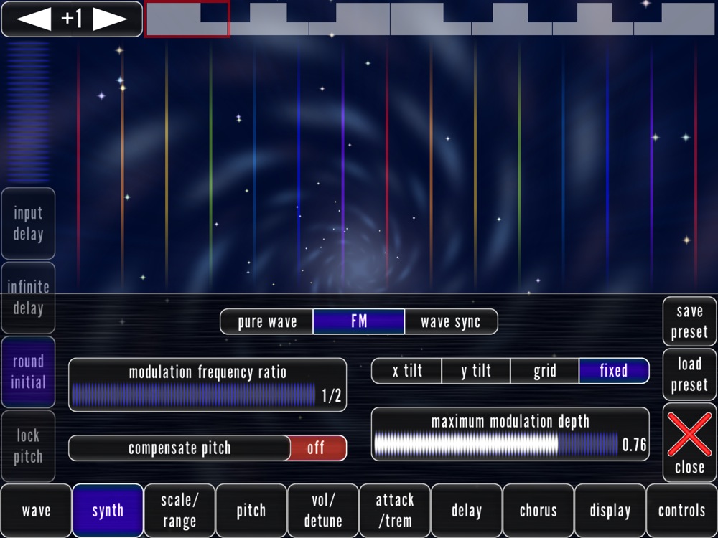
Task: Open the delay tab
Action: (x=466, y=510)
